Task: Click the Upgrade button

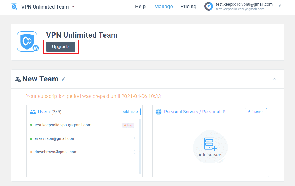Action: point(61,46)
